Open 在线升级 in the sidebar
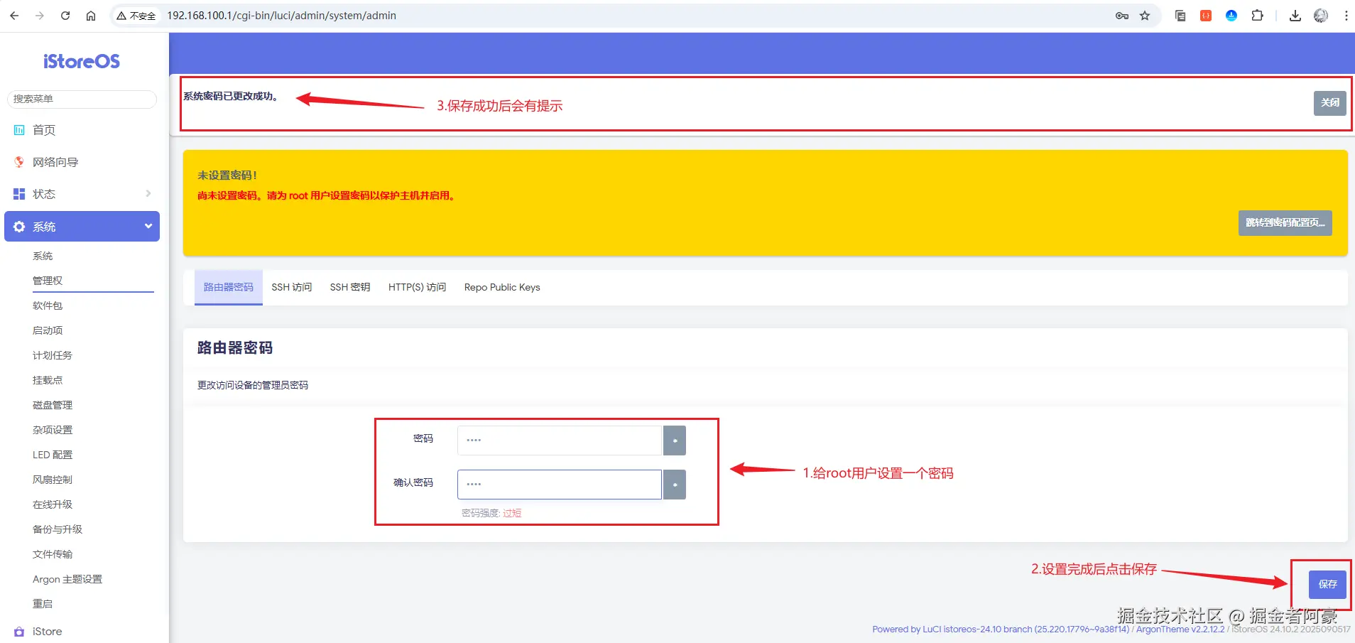Viewport: 1355px width, 643px height. coord(53,504)
